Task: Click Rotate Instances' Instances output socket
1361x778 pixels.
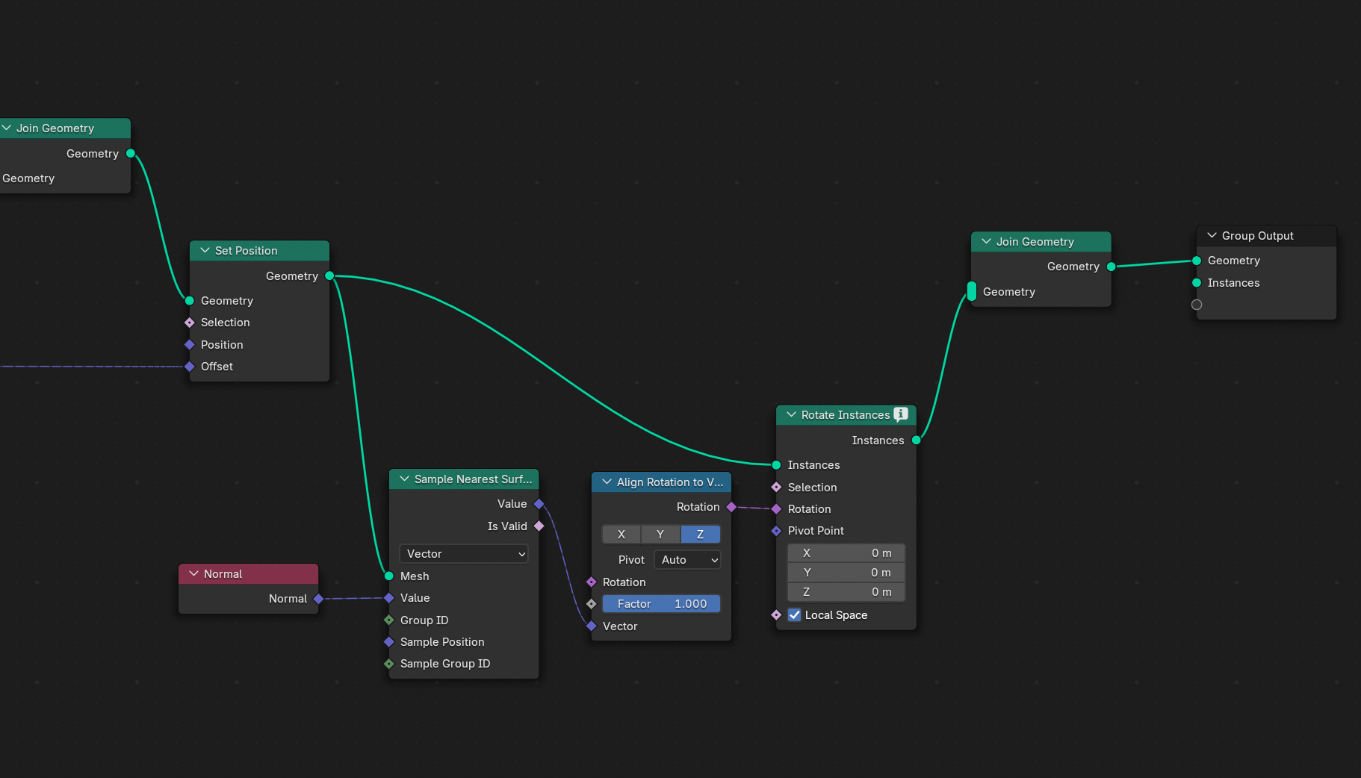Action: [x=917, y=441]
